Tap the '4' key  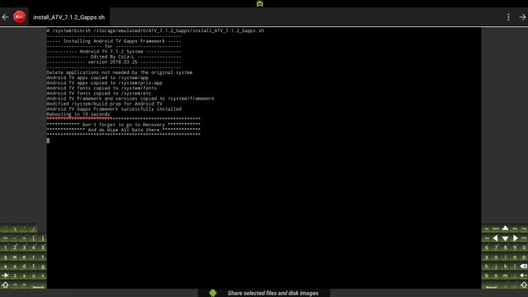33,247
